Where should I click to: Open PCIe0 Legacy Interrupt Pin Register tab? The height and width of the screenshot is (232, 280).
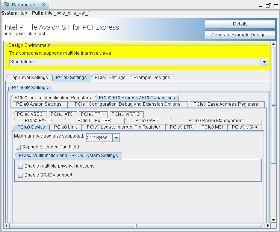pyautogui.click(x=123, y=127)
